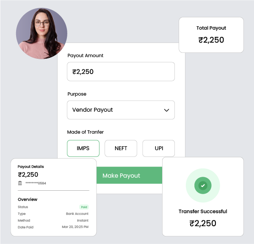Click the Instant method value
254x244 pixels.
[83, 221]
